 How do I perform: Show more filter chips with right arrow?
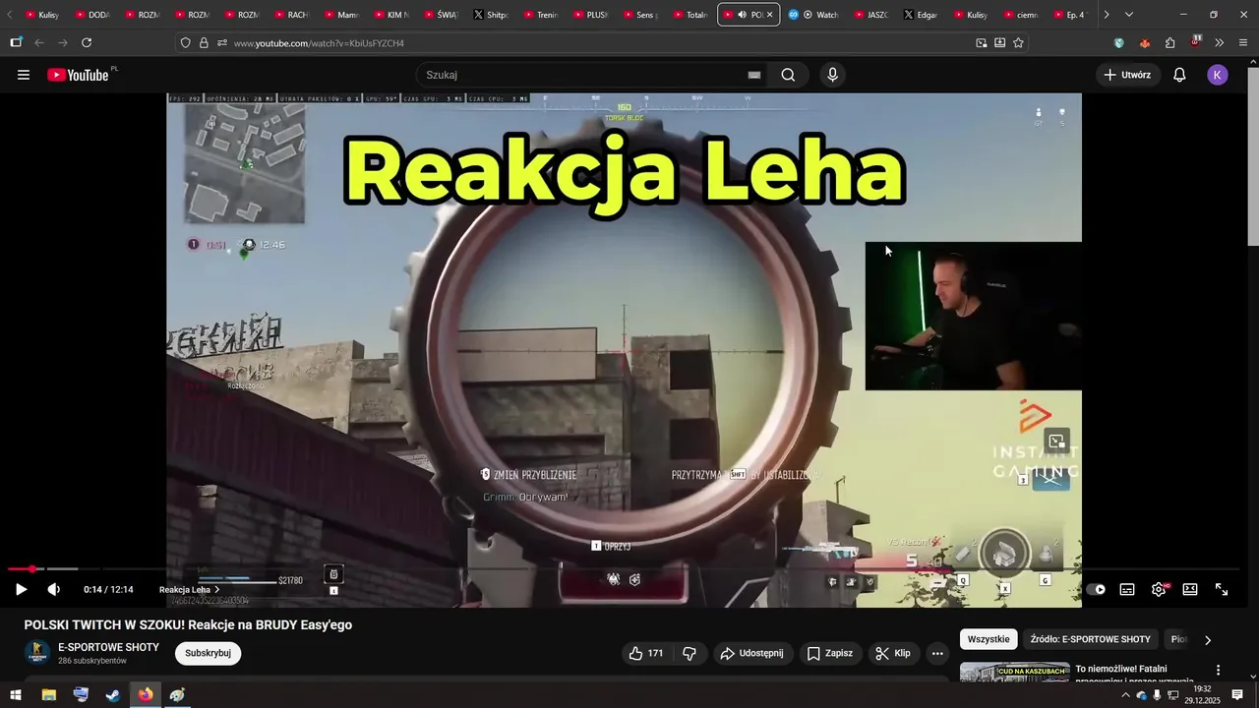[1208, 640]
